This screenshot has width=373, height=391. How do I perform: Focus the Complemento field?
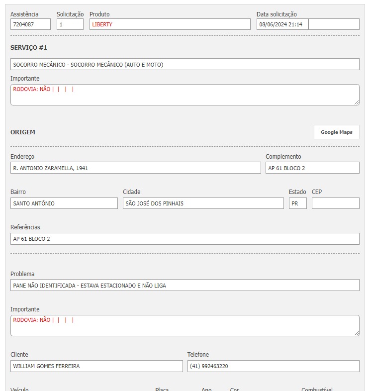point(312,168)
